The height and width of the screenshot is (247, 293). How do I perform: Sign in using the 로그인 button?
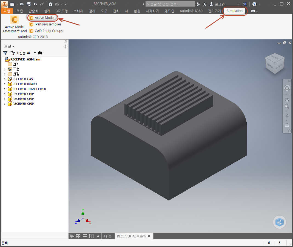pyautogui.click(x=217, y=4)
